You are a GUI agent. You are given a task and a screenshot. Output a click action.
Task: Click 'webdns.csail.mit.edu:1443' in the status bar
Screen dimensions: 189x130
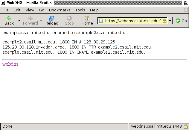click(156, 126)
